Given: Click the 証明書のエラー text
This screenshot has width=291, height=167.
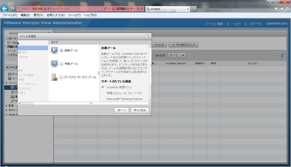Looking at the screenshot, I should click(x=125, y=9).
